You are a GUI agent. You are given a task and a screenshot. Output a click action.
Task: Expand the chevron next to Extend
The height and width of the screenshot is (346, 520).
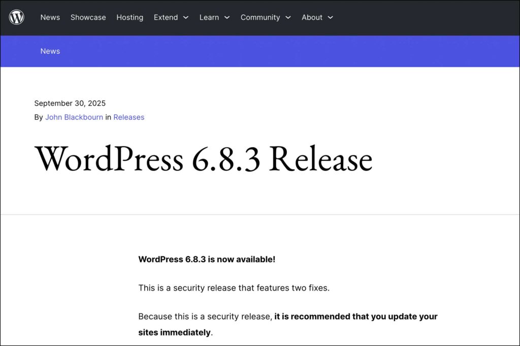[x=186, y=18]
